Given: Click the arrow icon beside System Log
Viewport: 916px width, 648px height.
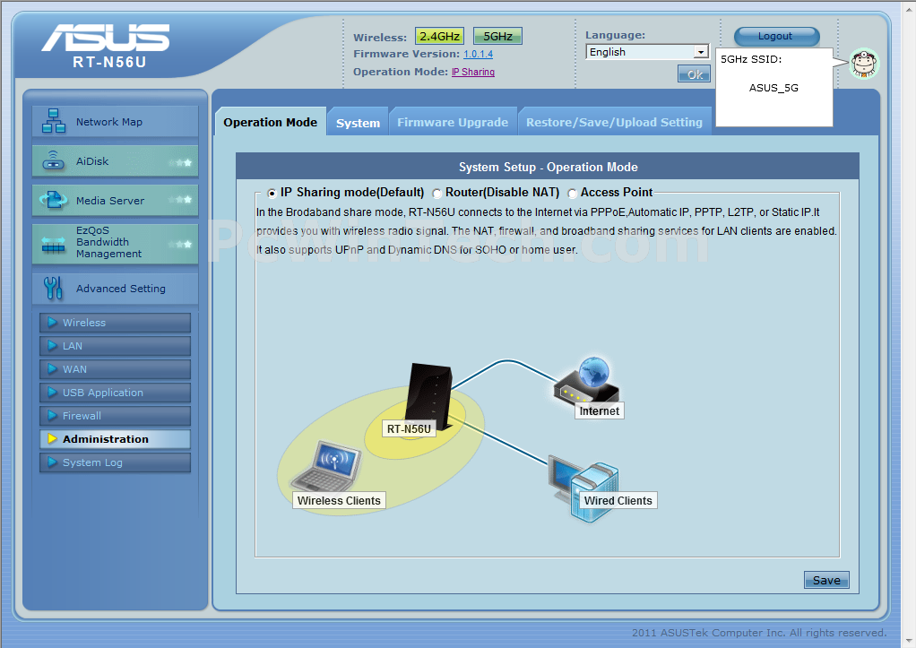Looking at the screenshot, I should 52,462.
